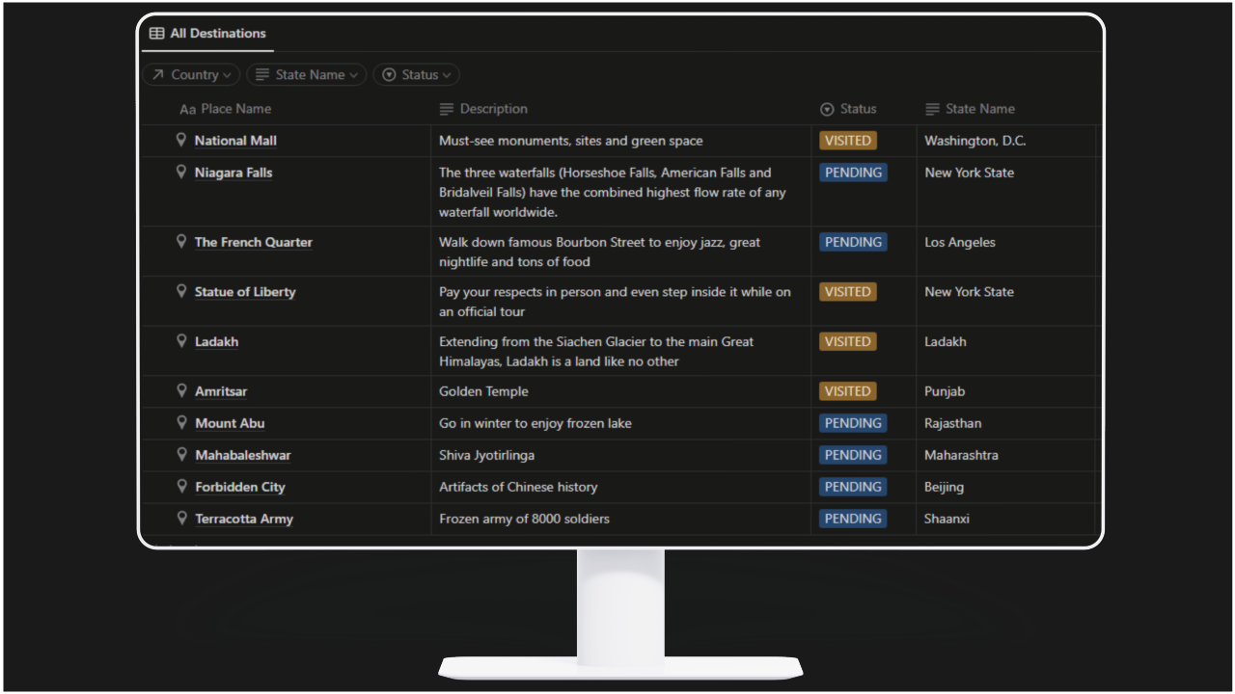Switch to the All Destinations view tab
1235x694 pixels.
tap(207, 33)
